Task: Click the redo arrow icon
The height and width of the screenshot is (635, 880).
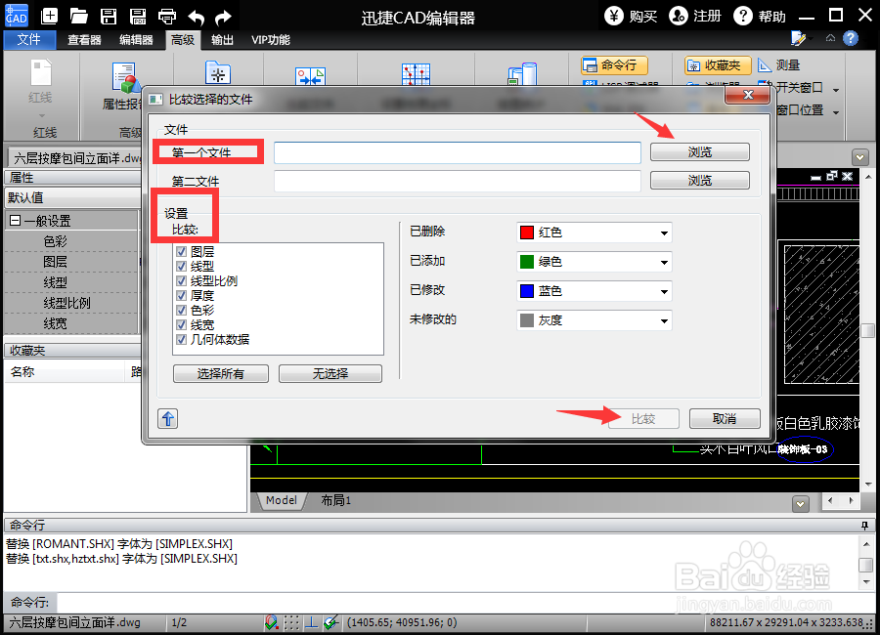Action: tap(223, 17)
